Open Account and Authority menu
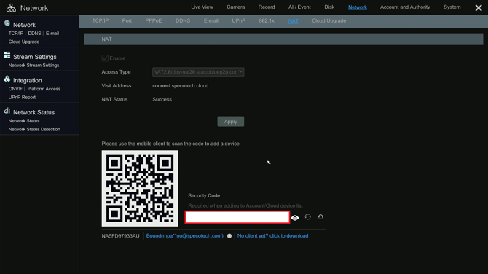 tap(405, 7)
